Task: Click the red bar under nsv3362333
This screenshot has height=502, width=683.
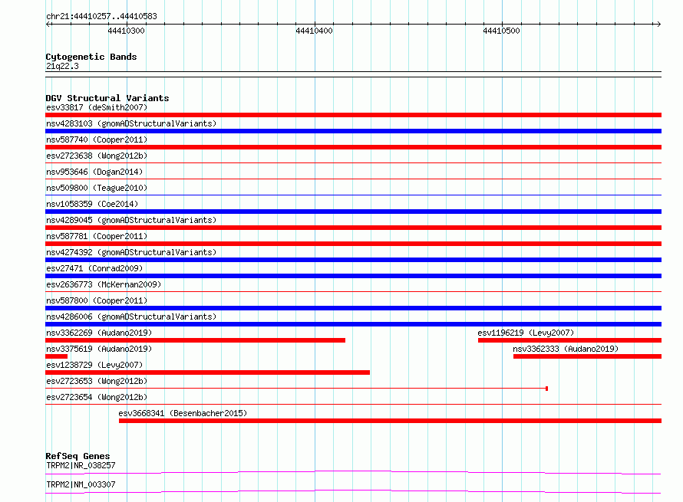Action: click(x=587, y=356)
